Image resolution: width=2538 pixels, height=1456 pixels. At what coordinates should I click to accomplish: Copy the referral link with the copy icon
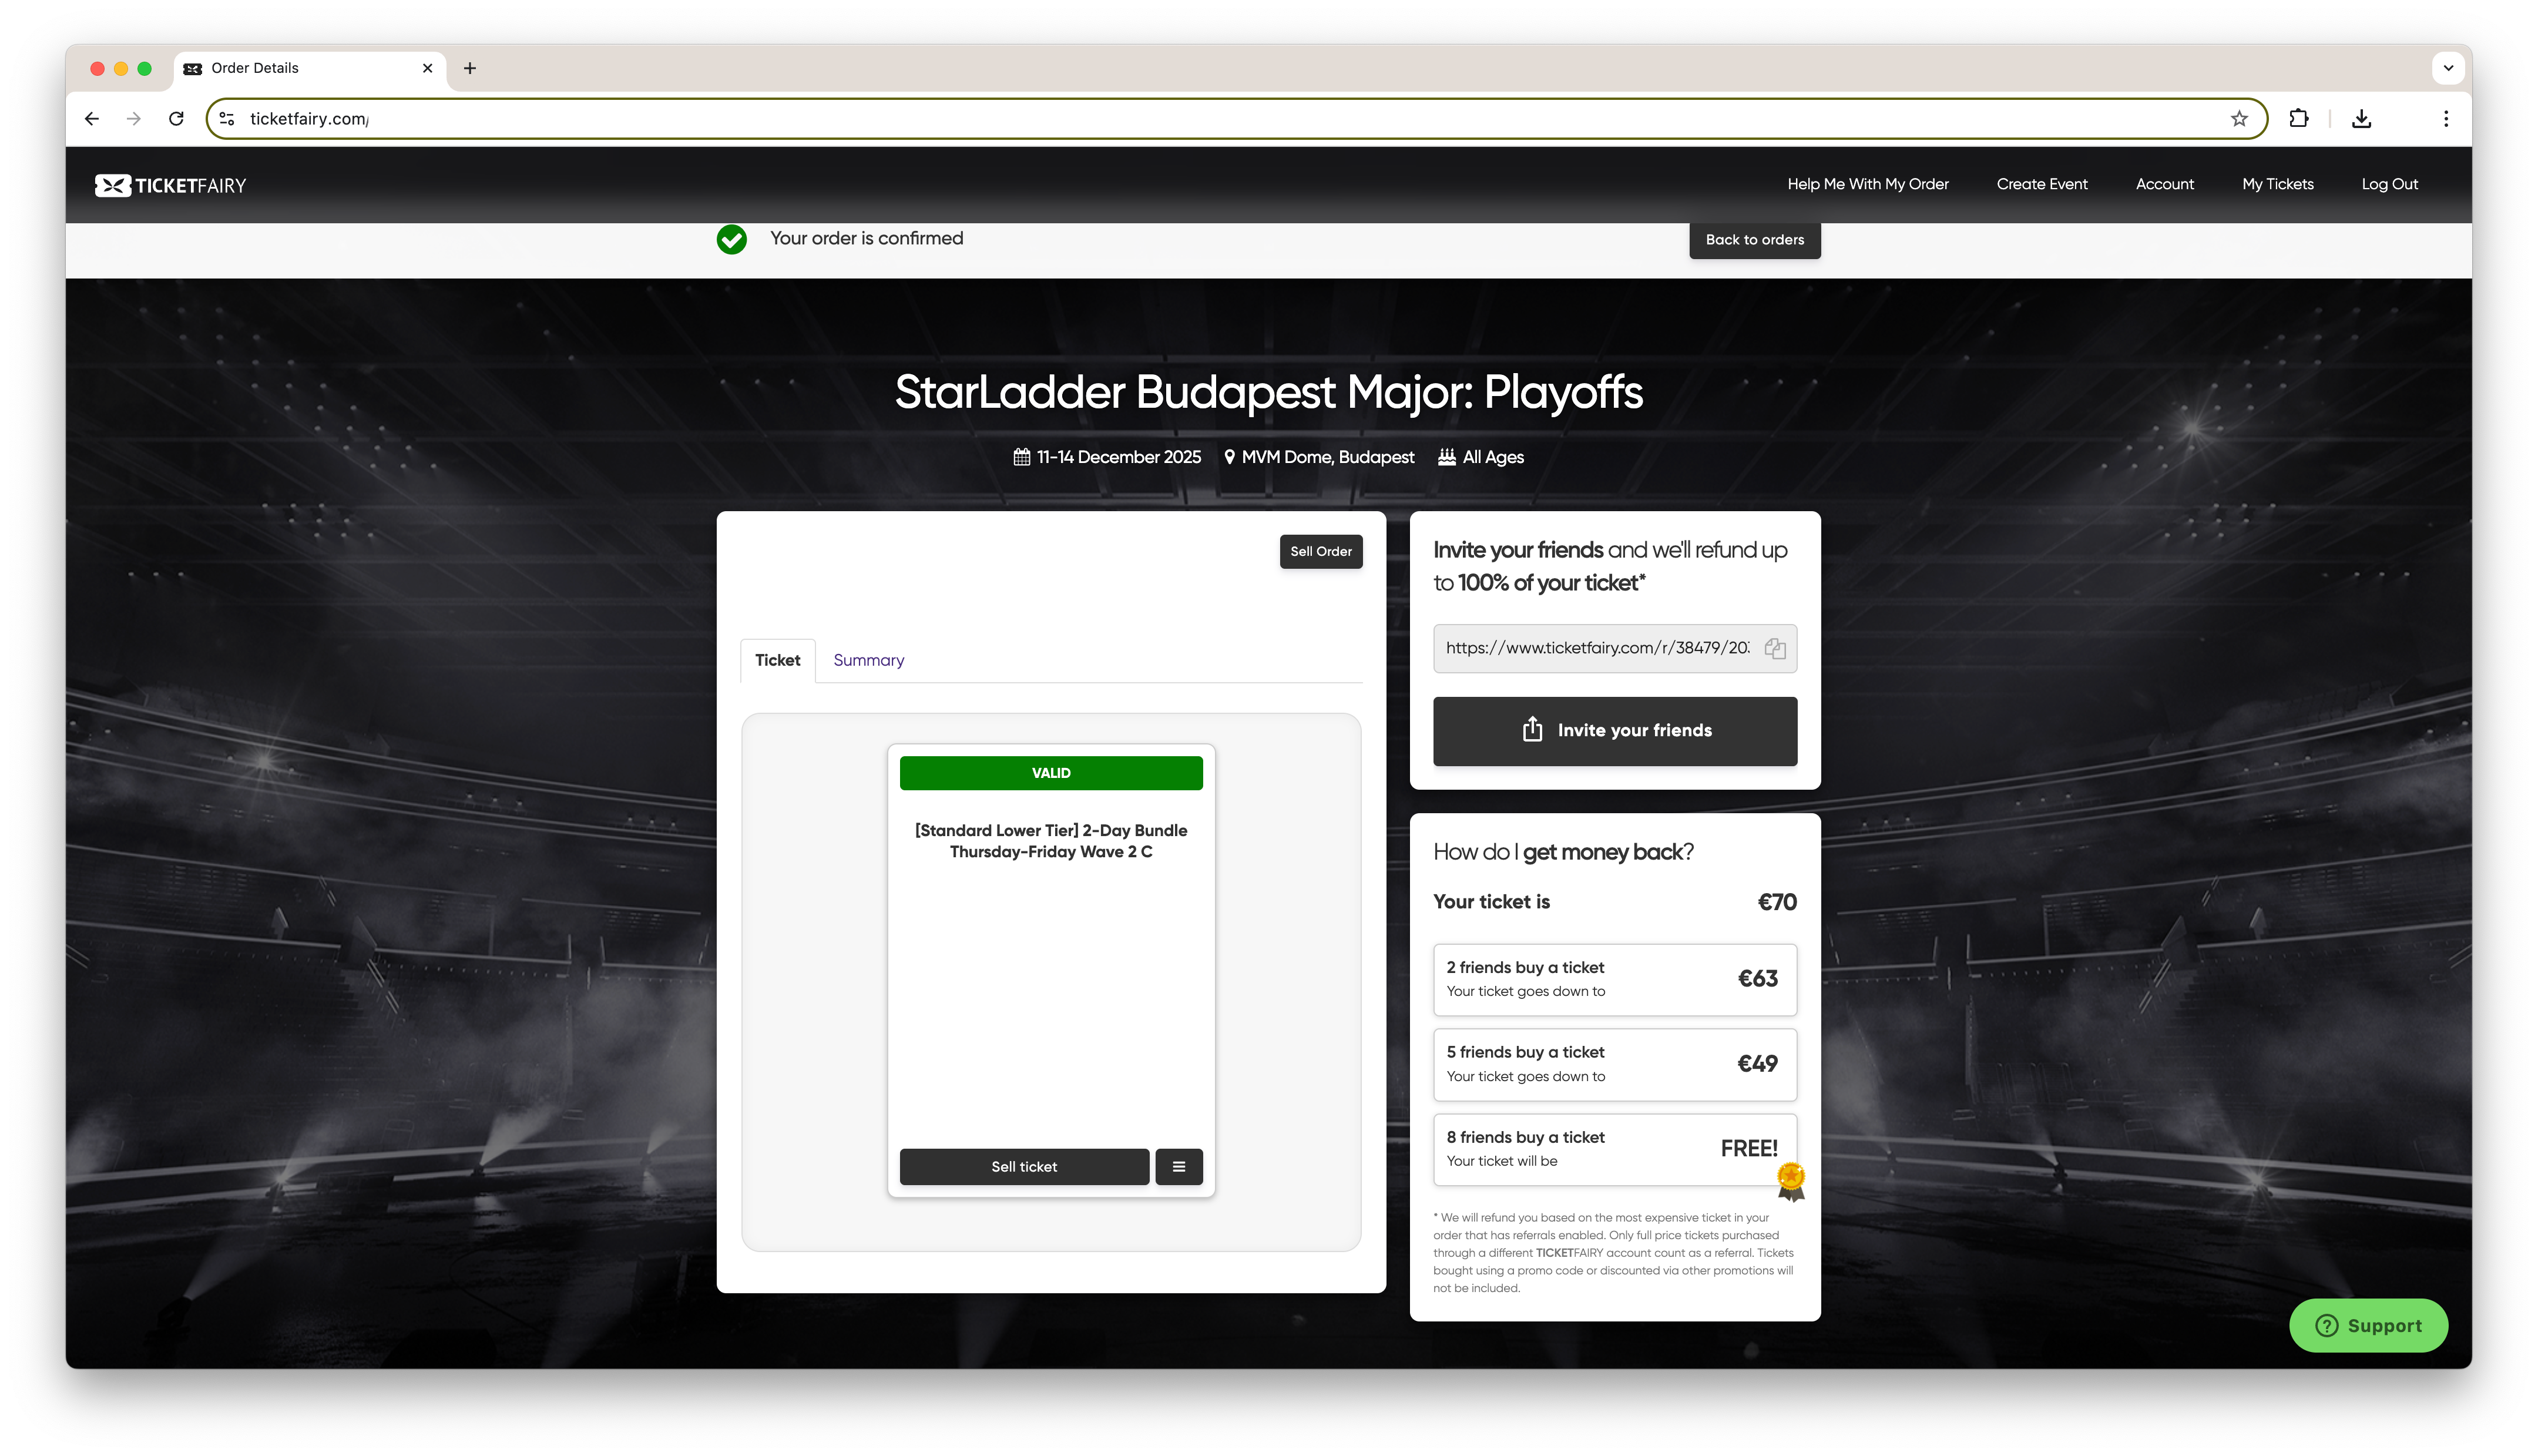(x=1774, y=648)
